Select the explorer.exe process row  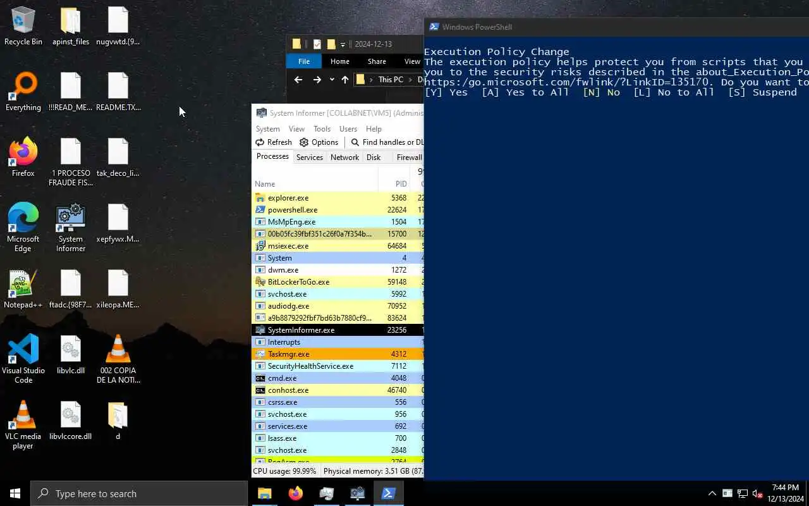(338, 198)
